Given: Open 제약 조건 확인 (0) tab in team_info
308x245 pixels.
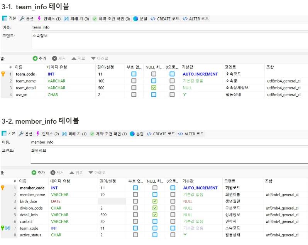Looking at the screenshot, I should [111, 18].
